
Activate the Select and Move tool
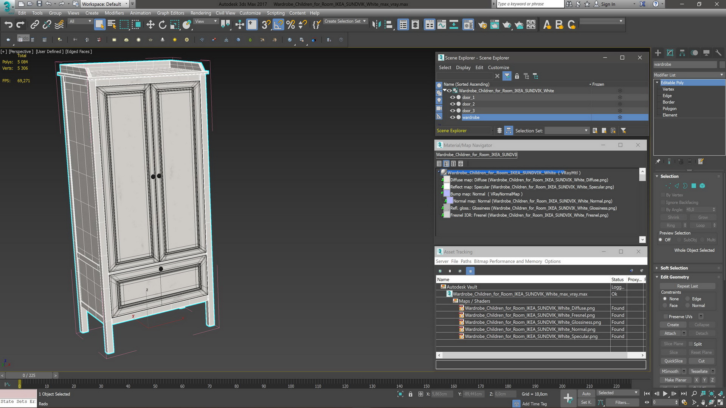150,25
